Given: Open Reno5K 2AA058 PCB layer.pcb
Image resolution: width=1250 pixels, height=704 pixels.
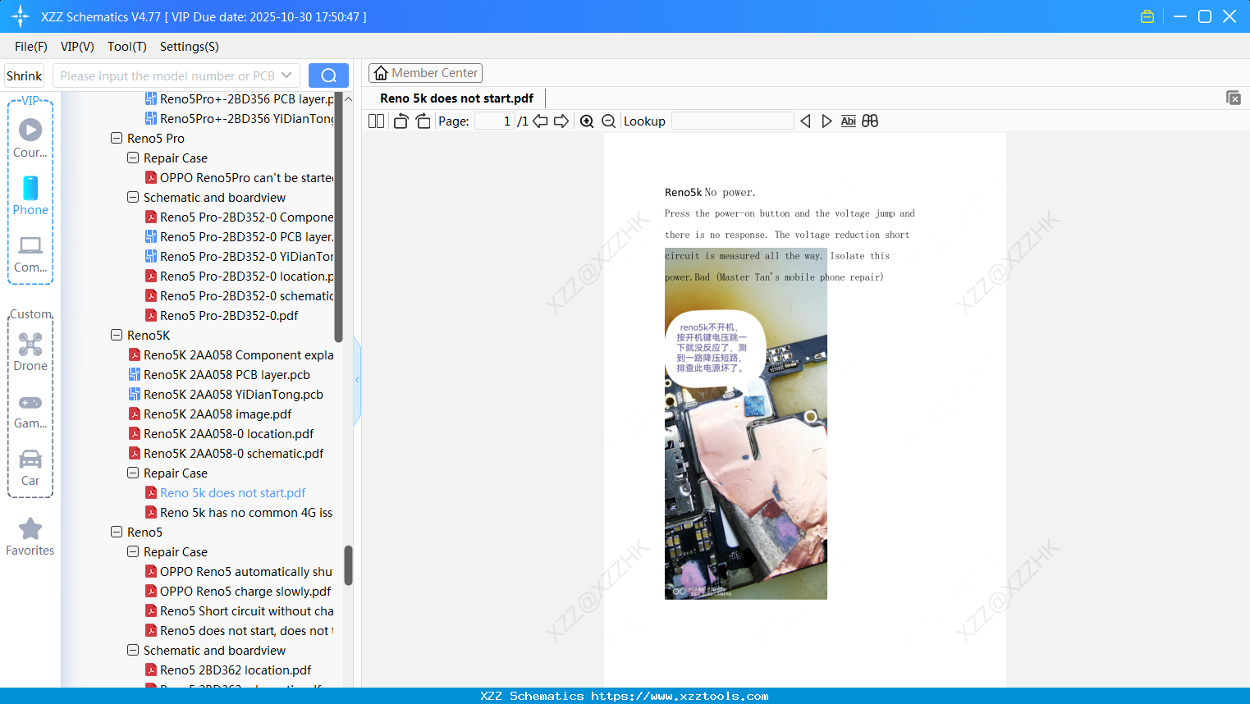Looking at the screenshot, I should [x=219, y=375].
